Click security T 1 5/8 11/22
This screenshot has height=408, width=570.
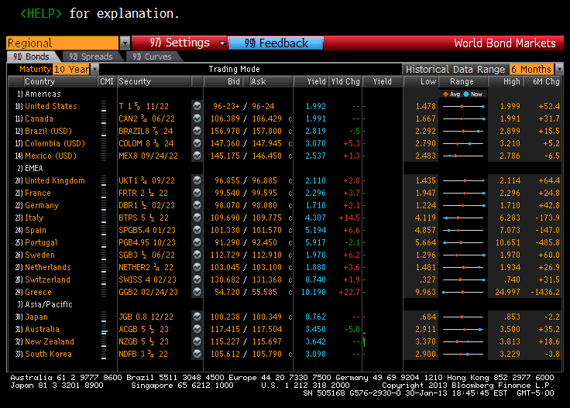[143, 106]
